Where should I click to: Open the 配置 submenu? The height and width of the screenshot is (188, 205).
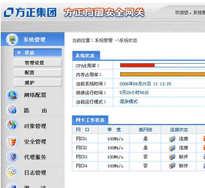click(x=38, y=73)
